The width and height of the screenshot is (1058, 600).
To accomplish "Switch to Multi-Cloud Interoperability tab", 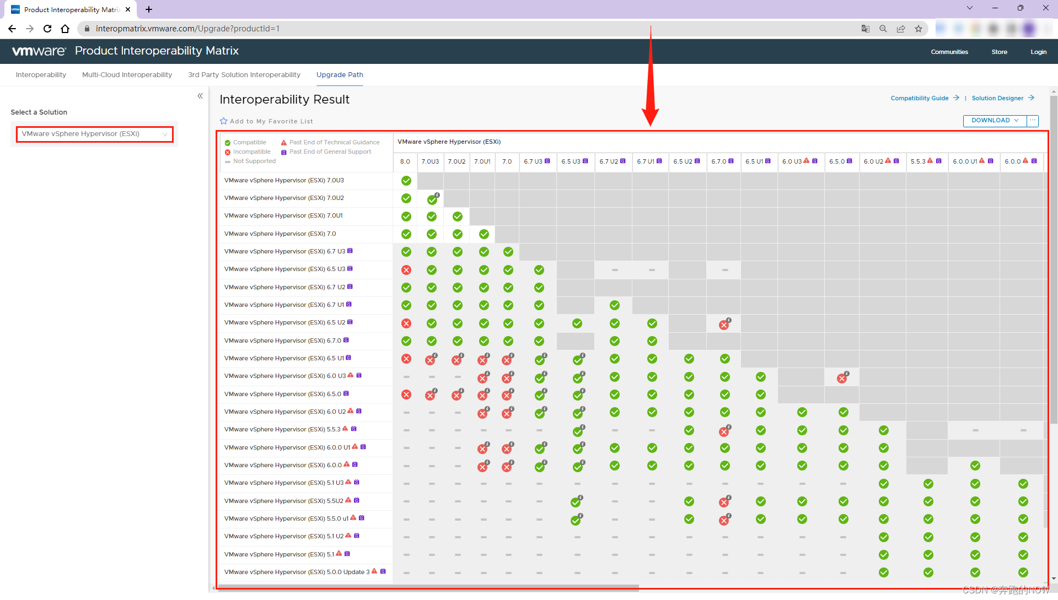I will (x=127, y=75).
